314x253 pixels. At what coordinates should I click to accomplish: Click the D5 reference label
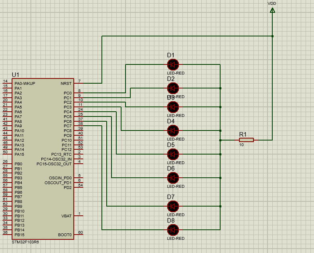170,145
